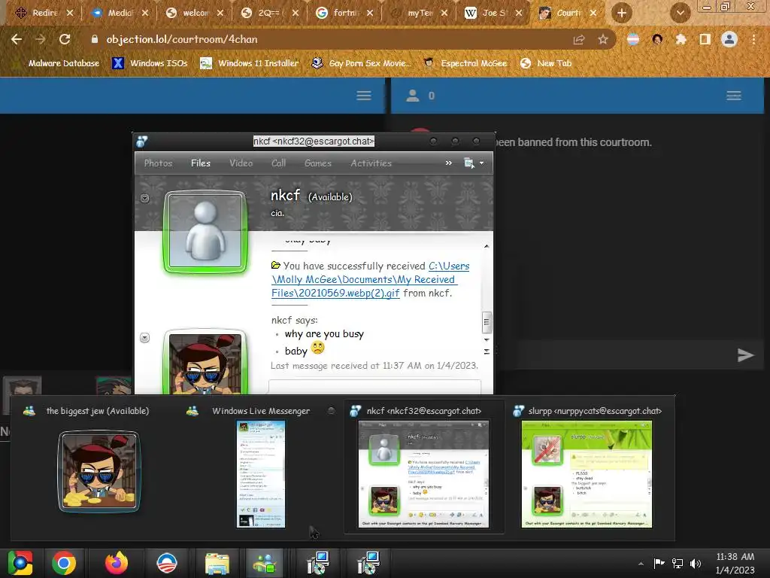Open Firefox from the taskbar
The height and width of the screenshot is (578, 770).
pyautogui.click(x=117, y=563)
